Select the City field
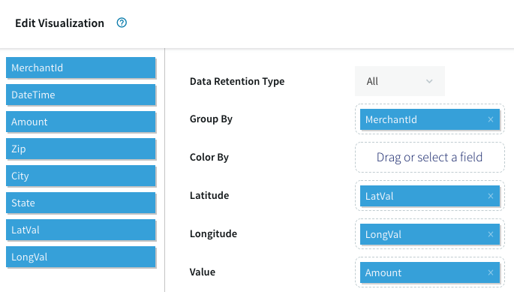 (80, 176)
